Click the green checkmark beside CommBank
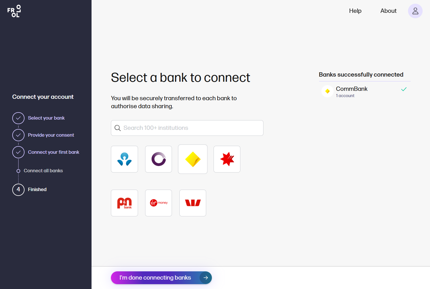Screen dimensions: 430x289 [x=404, y=89]
